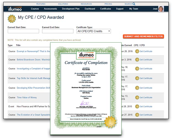Click the Type column header

pyautogui.click(x=10, y=45)
